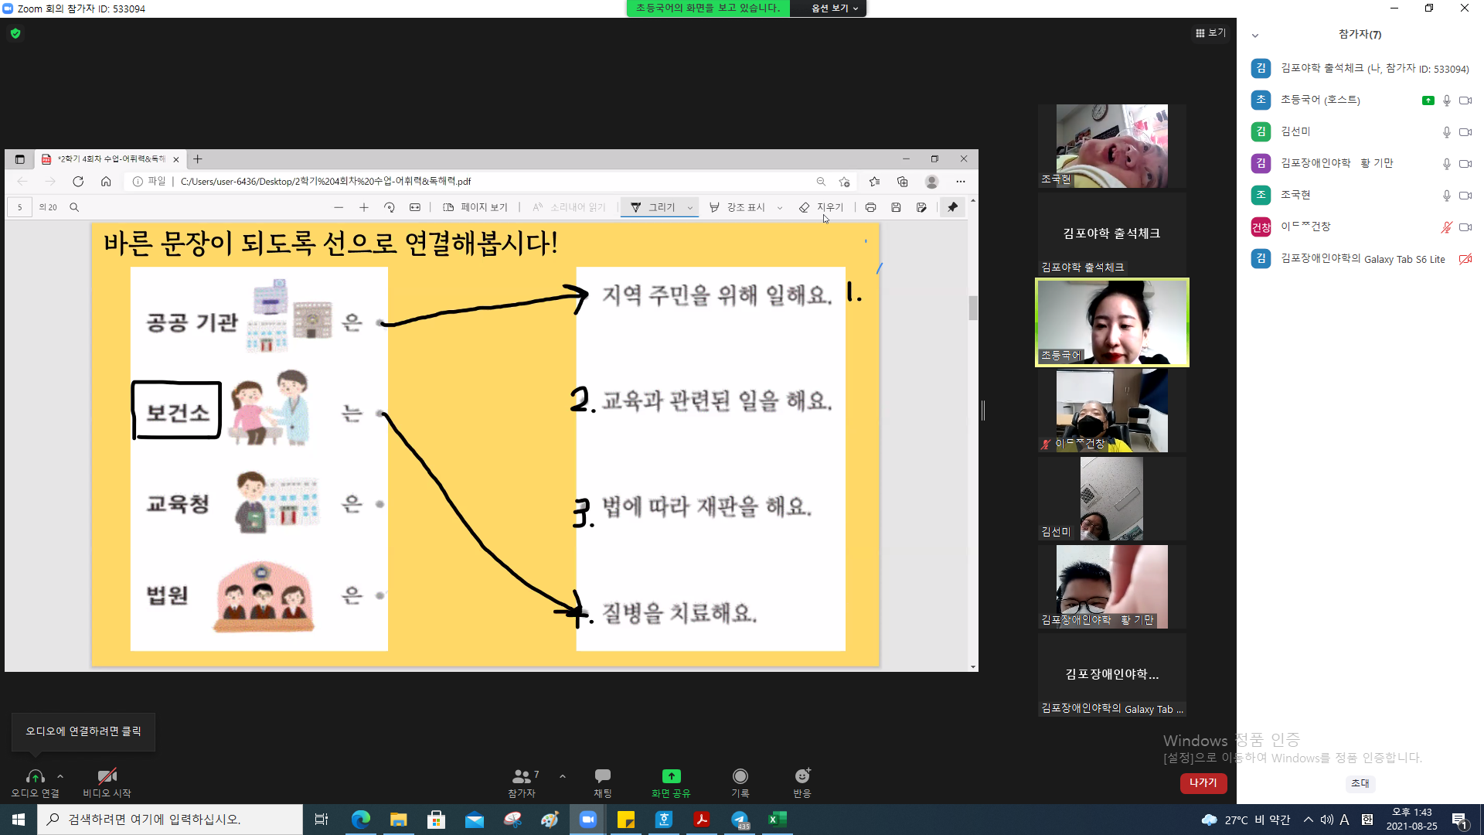The height and width of the screenshot is (835, 1484).
Task: Click the Task View taskbar icon
Action: [322, 820]
